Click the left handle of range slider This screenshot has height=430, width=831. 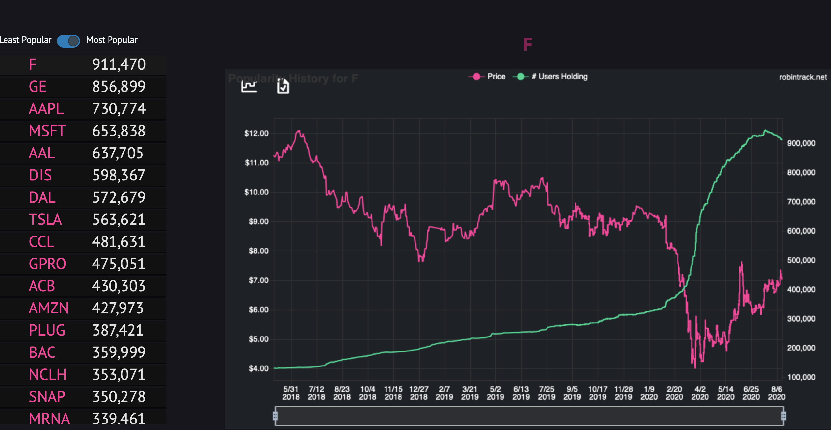pos(275,416)
